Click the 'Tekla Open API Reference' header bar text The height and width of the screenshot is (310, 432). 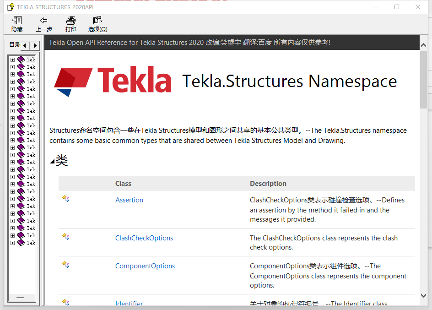[189, 43]
